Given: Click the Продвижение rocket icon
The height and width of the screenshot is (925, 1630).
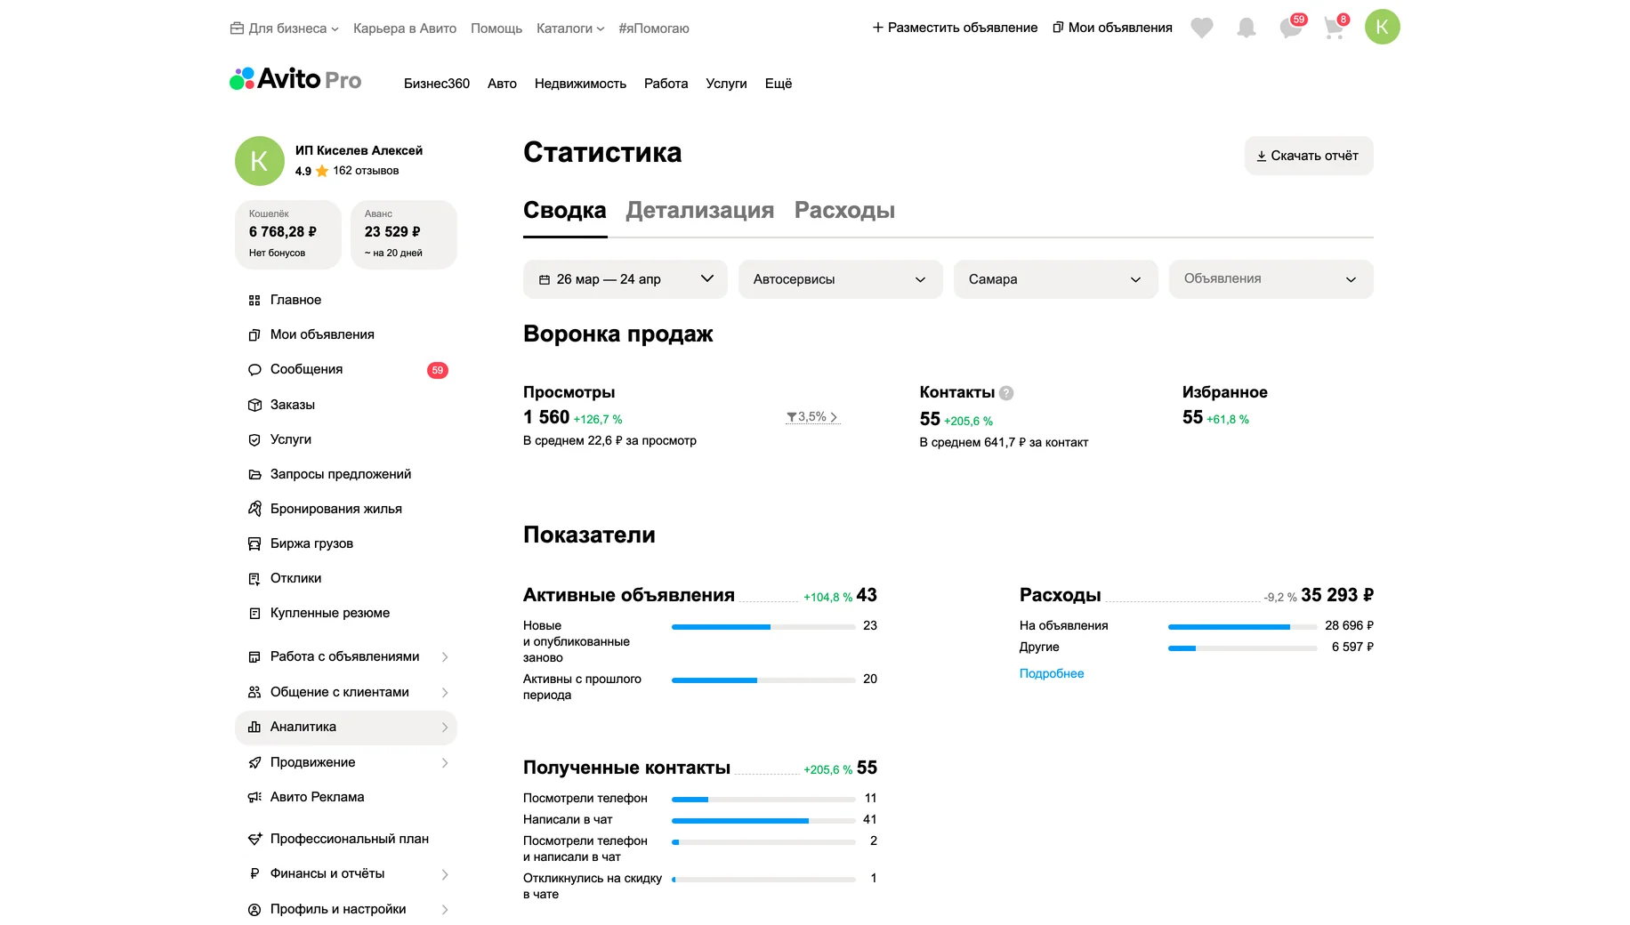Looking at the screenshot, I should pos(254,762).
